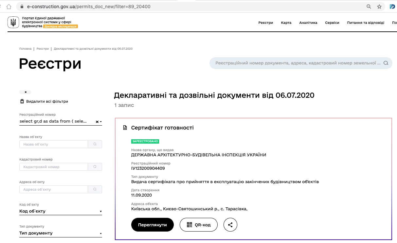397x243 pixels.
Task: Open the Аналітика menu item
Action: pos(308,23)
